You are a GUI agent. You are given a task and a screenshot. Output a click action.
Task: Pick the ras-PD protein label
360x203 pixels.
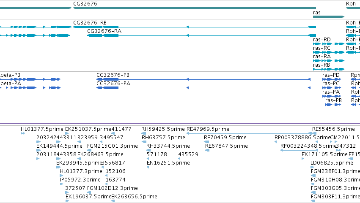click(331, 75)
